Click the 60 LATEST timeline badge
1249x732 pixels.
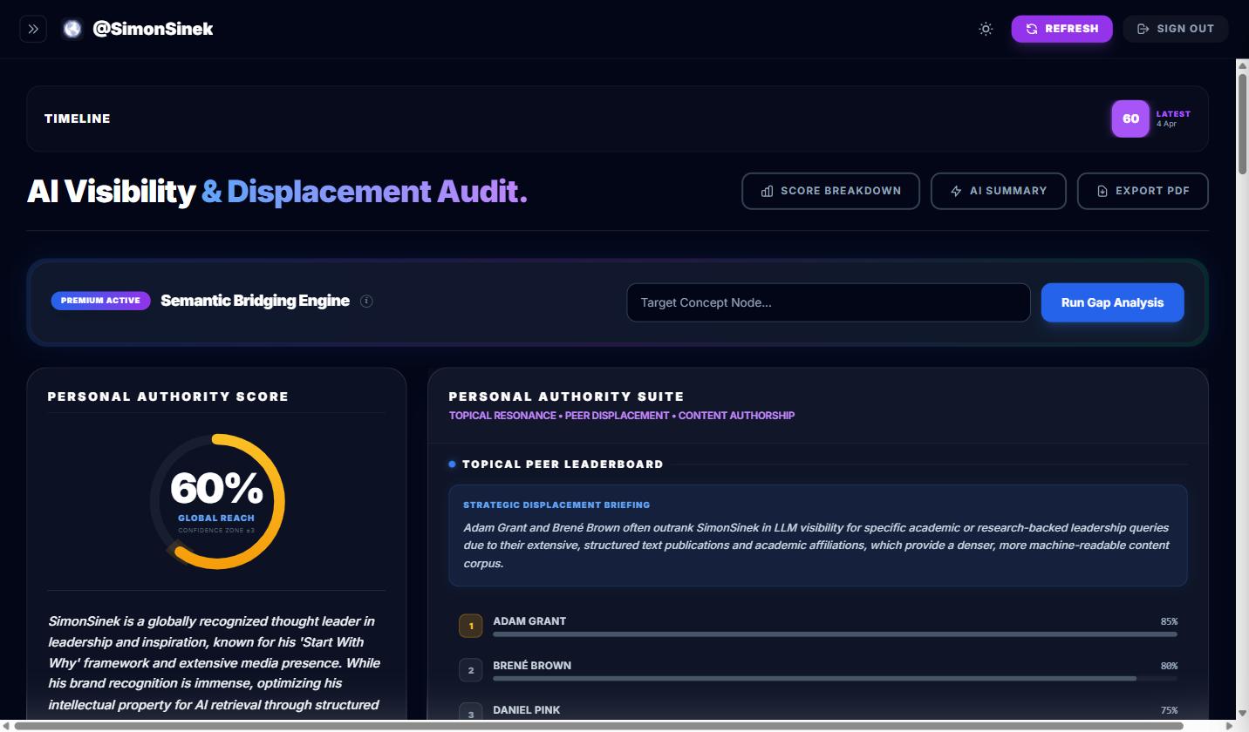click(x=1130, y=119)
